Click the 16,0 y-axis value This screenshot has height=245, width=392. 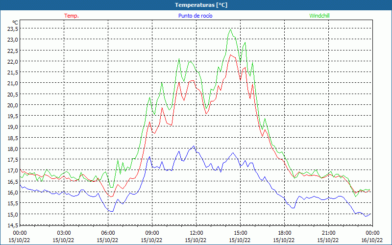tap(13, 192)
